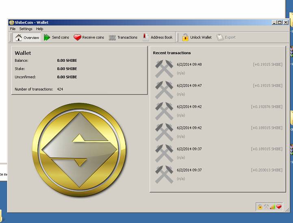The image size is (293, 223).
Task: Go to Send coins label
Action: [x=61, y=37]
